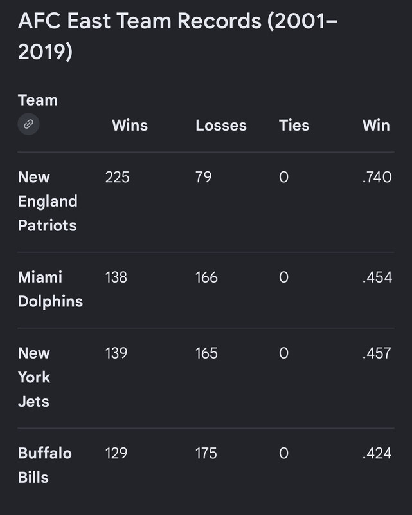
Task: Select the Win column header
Action: pos(376,126)
